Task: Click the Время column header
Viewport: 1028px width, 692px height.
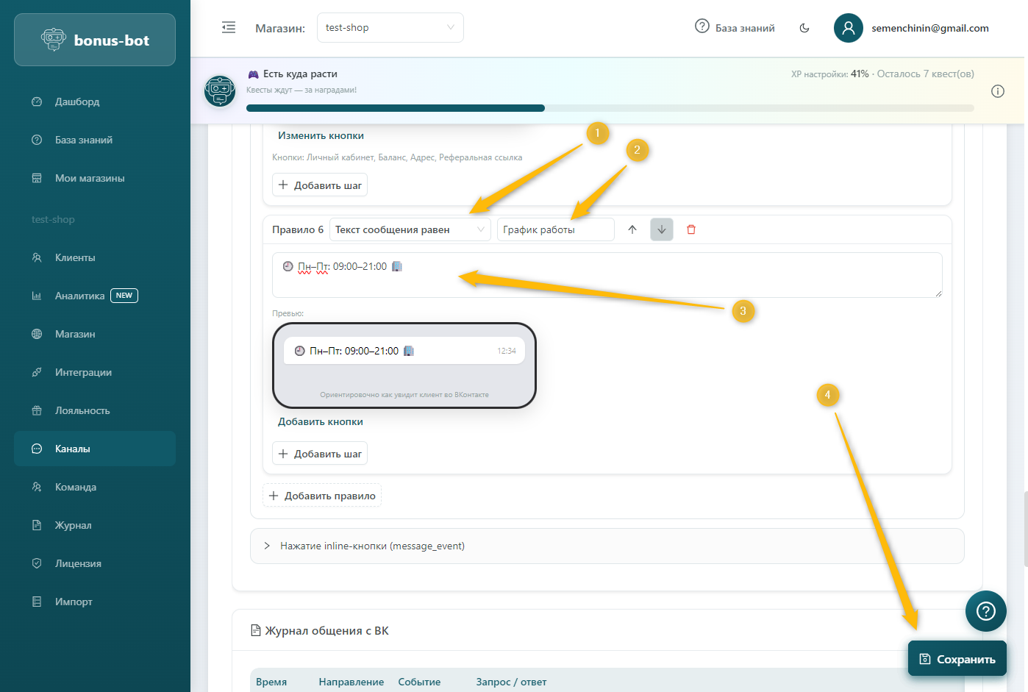Action: (x=271, y=682)
